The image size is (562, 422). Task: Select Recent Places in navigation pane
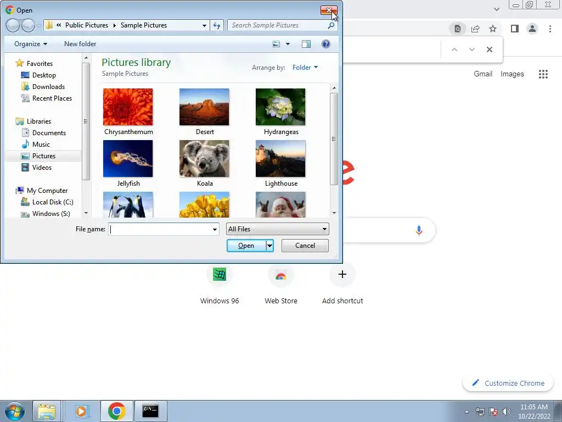52,98
